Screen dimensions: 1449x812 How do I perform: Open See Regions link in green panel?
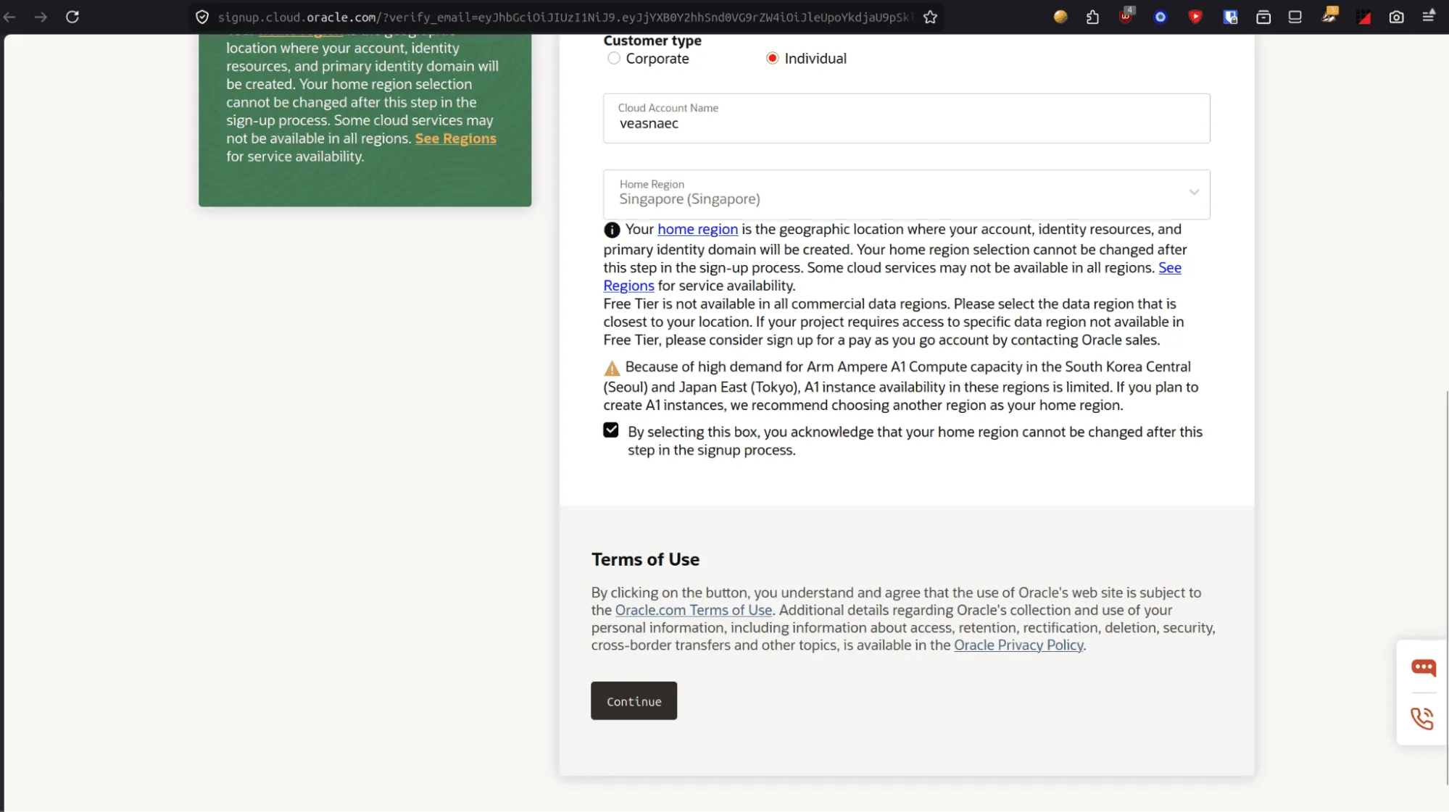(x=455, y=138)
